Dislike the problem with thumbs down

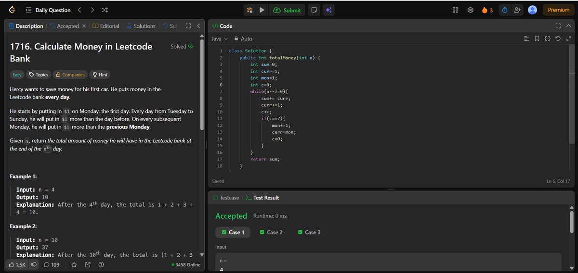(x=34, y=264)
